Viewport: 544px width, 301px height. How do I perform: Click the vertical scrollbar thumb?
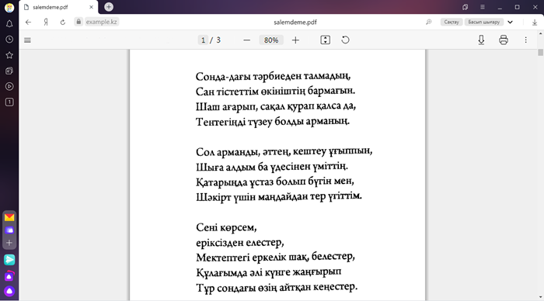[541, 52]
